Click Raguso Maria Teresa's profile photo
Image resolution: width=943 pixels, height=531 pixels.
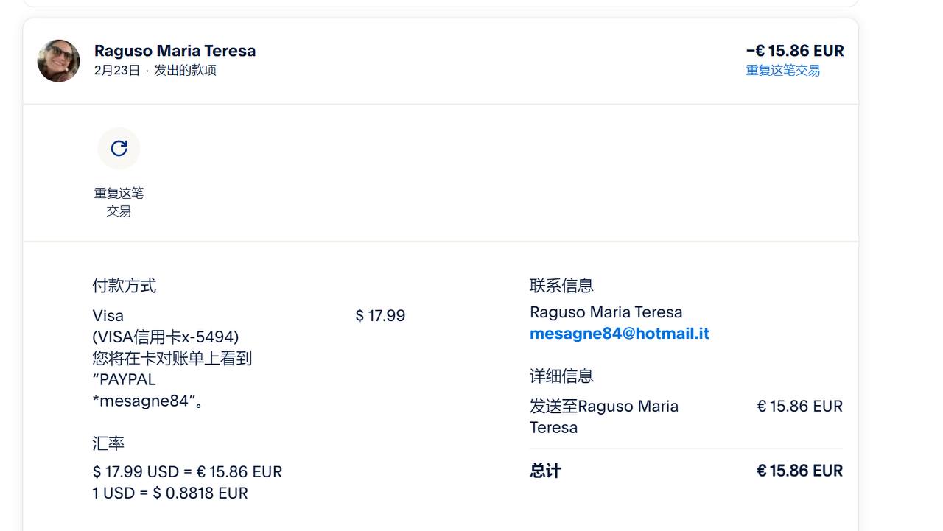coord(59,61)
